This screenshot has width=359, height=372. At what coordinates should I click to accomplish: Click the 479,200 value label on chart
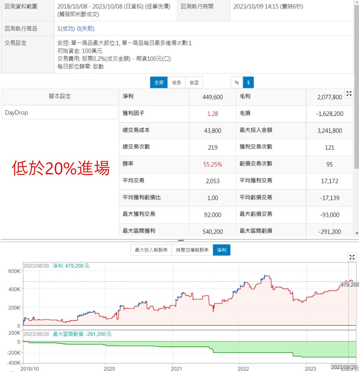point(349,285)
